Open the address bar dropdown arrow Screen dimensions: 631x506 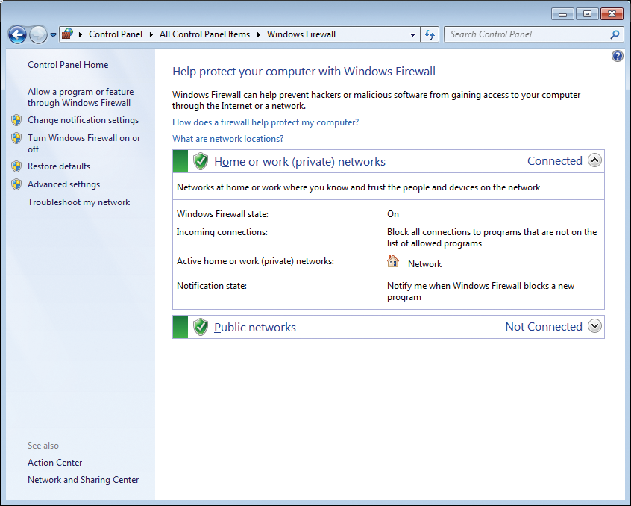click(x=412, y=34)
